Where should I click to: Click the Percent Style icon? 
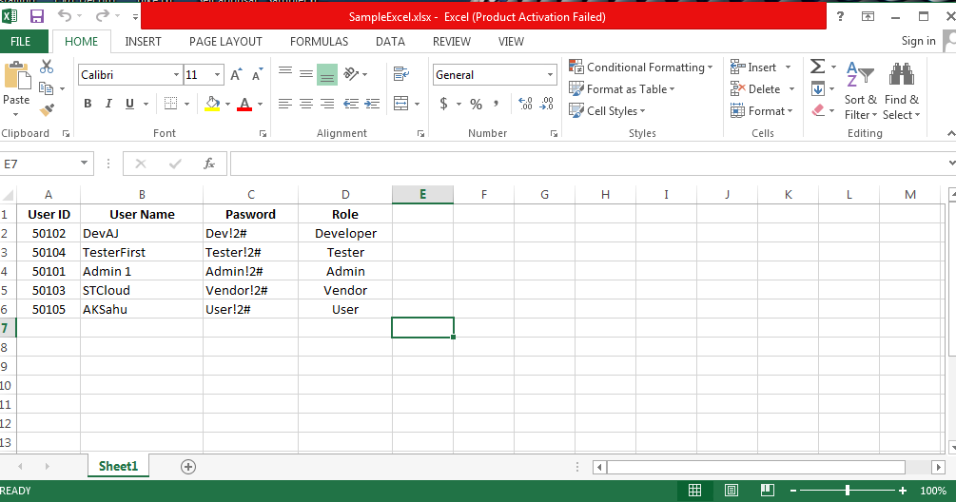tap(477, 105)
